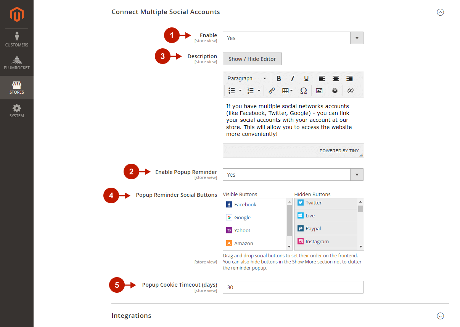Open the Customers menu in the sidebar
The height and width of the screenshot is (327, 460).
coord(17,40)
